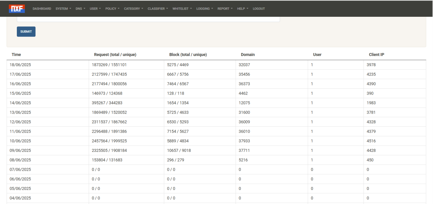The image size is (433, 204).
Task: Click the Client IP column header
Action: pyautogui.click(x=376, y=55)
